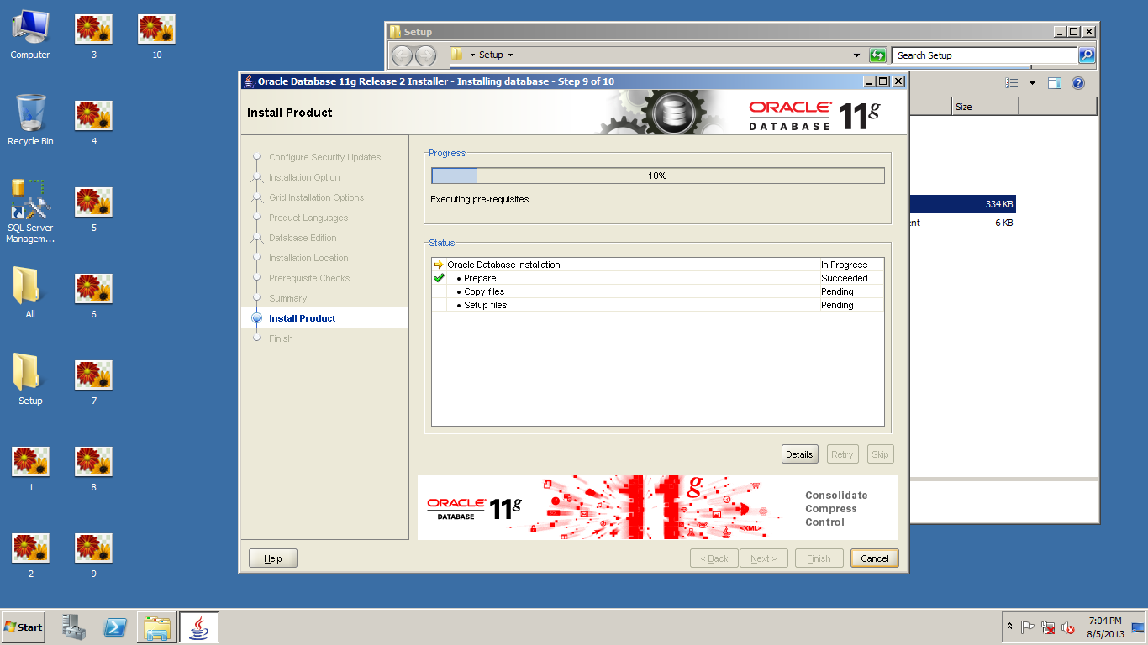The image size is (1148, 645).
Task: Expand the Setup breadcrumb dropdown arrow
Action: 510,55
